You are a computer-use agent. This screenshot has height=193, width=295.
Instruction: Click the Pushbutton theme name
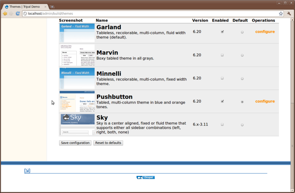pos(114,97)
